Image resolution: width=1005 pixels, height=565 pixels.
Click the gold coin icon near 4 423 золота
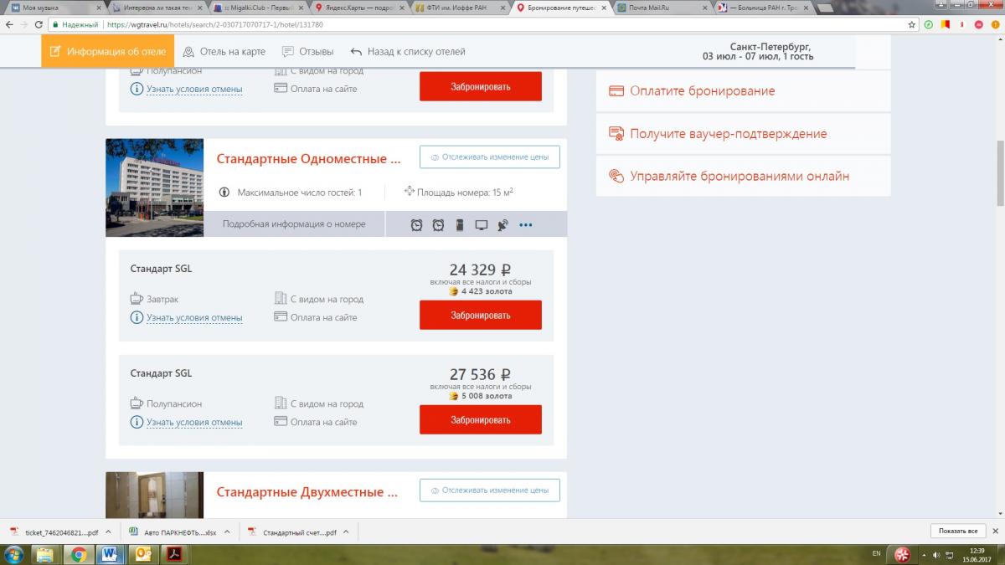click(453, 291)
